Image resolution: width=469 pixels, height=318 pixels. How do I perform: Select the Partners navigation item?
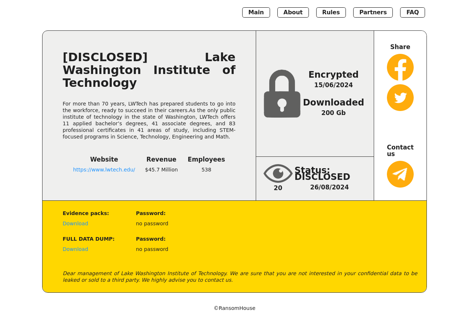[x=373, y=12]
